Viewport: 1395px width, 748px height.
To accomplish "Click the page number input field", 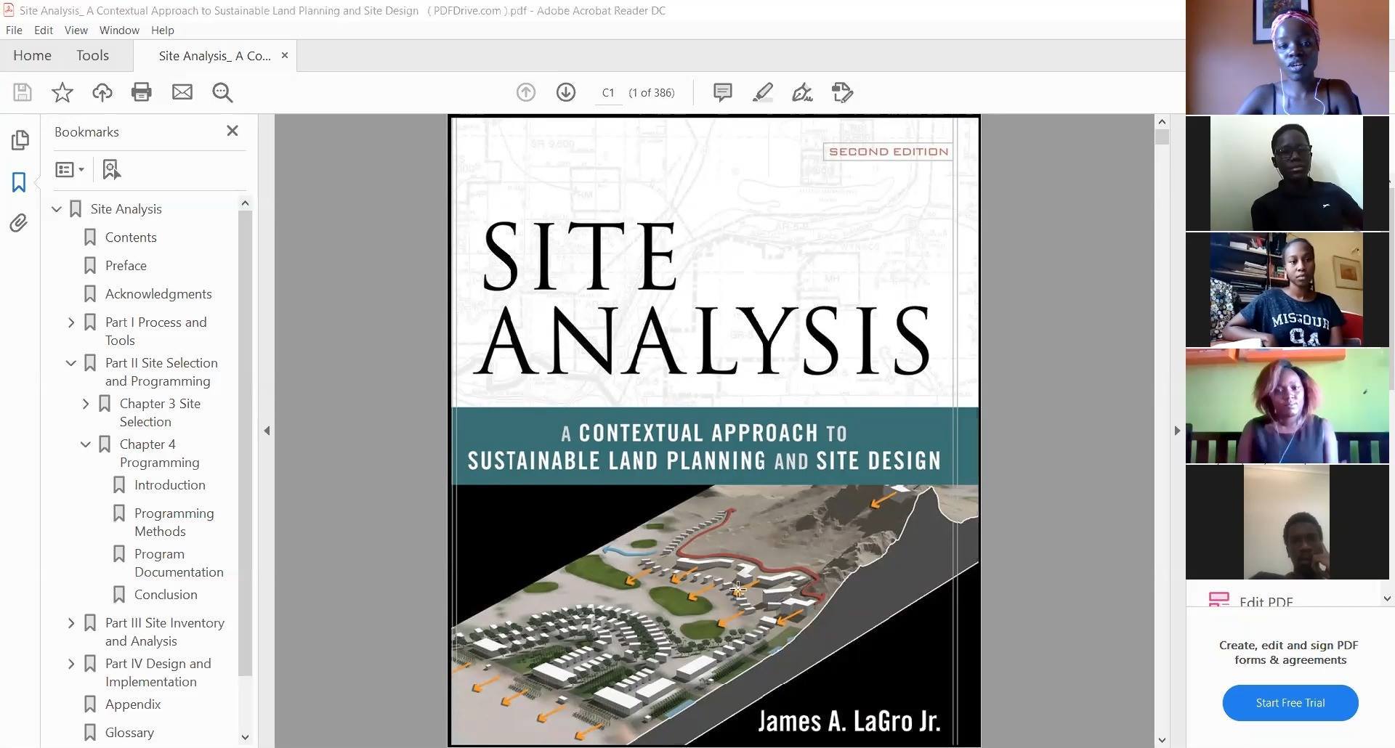I will pos(608,93).
